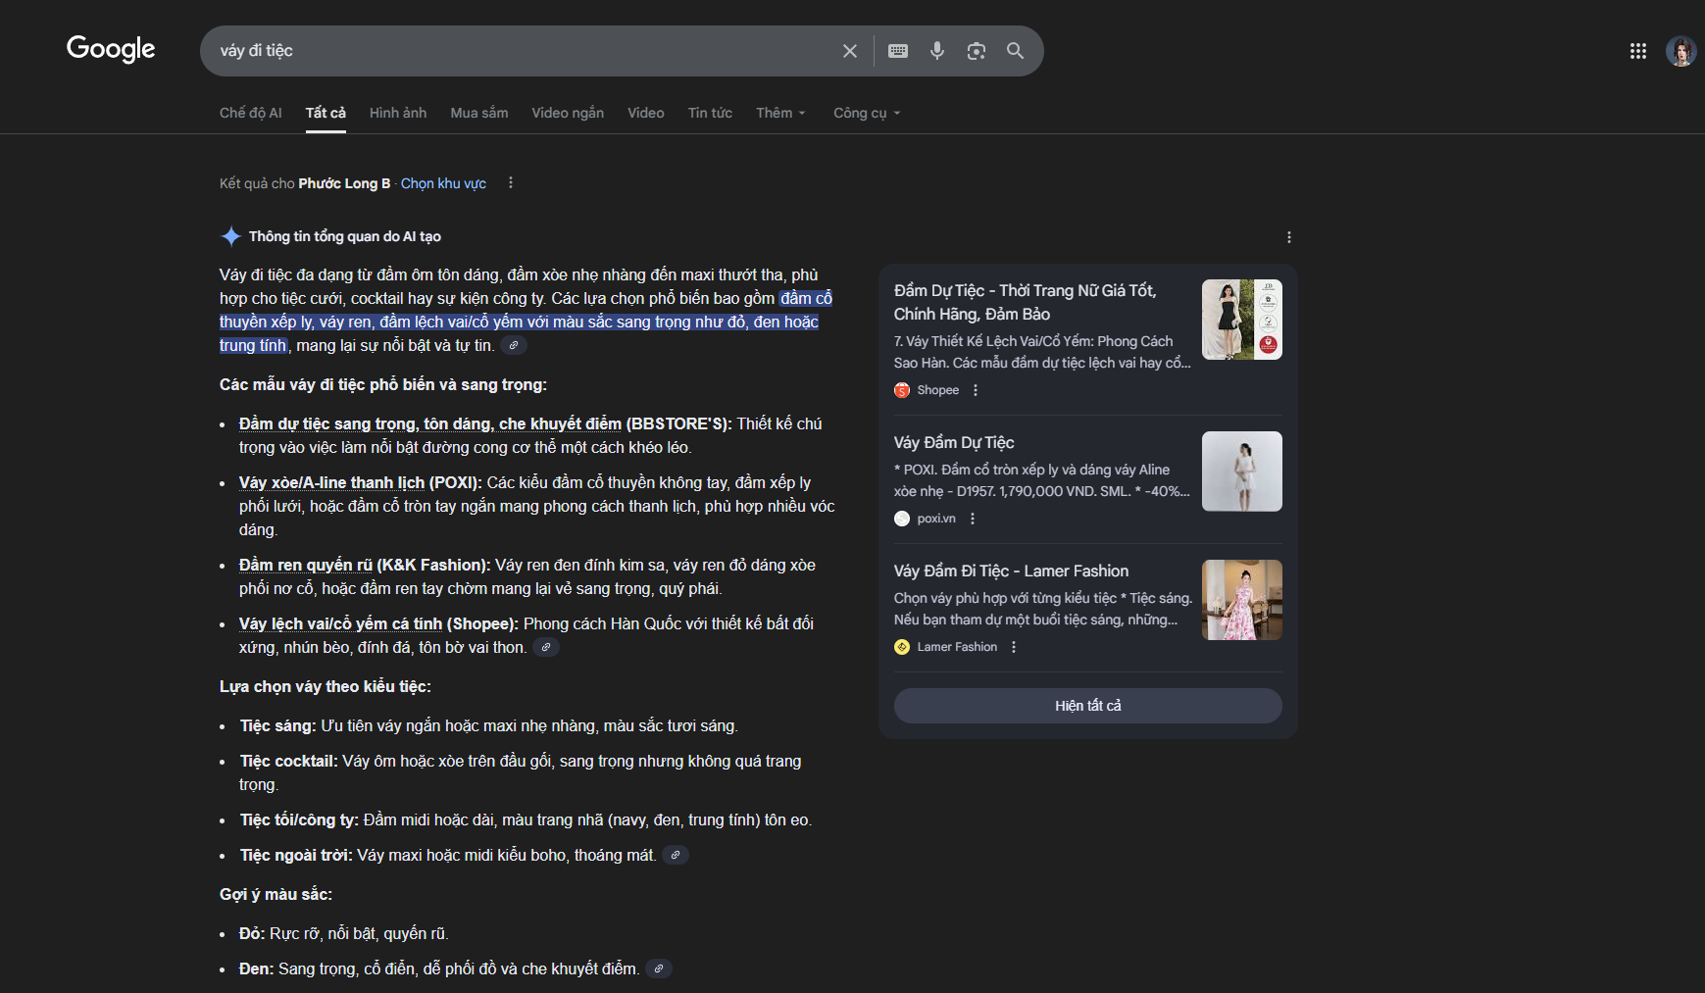
Task: Click source link icon after first paragraph
Action: (514, 345)
